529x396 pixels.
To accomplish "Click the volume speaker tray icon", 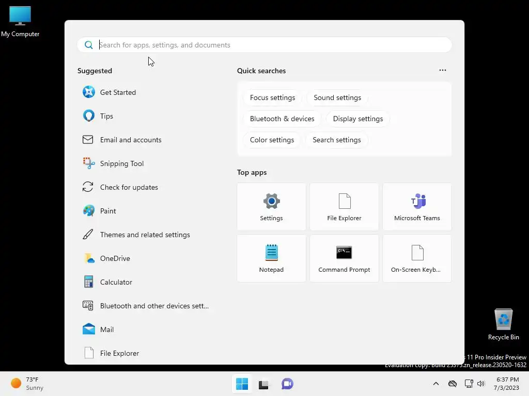I will tap(481, 384).
